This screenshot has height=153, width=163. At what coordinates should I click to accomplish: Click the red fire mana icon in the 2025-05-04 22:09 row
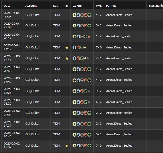tap(86, 26)
